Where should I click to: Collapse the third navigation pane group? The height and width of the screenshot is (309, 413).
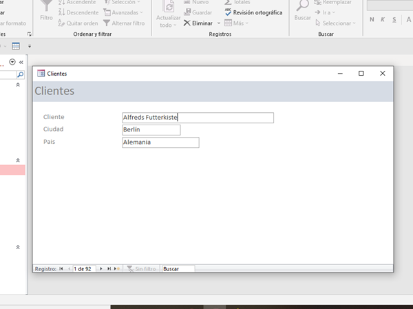point(18,247)
